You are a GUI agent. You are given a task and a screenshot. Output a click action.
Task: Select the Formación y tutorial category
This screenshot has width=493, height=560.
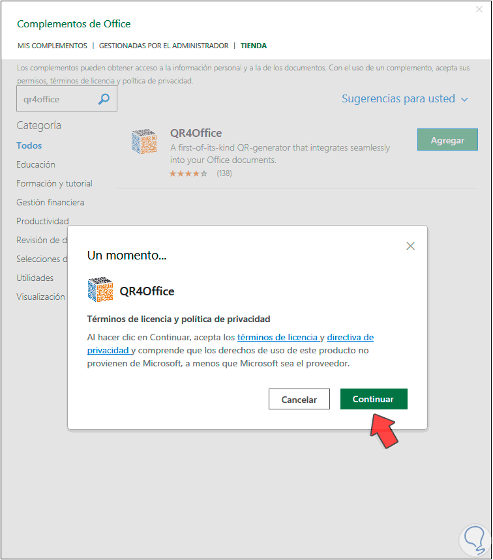coord(54,183)
